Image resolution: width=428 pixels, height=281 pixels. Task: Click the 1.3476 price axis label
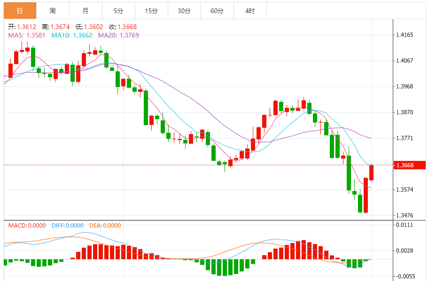click(x=405, y=216)
